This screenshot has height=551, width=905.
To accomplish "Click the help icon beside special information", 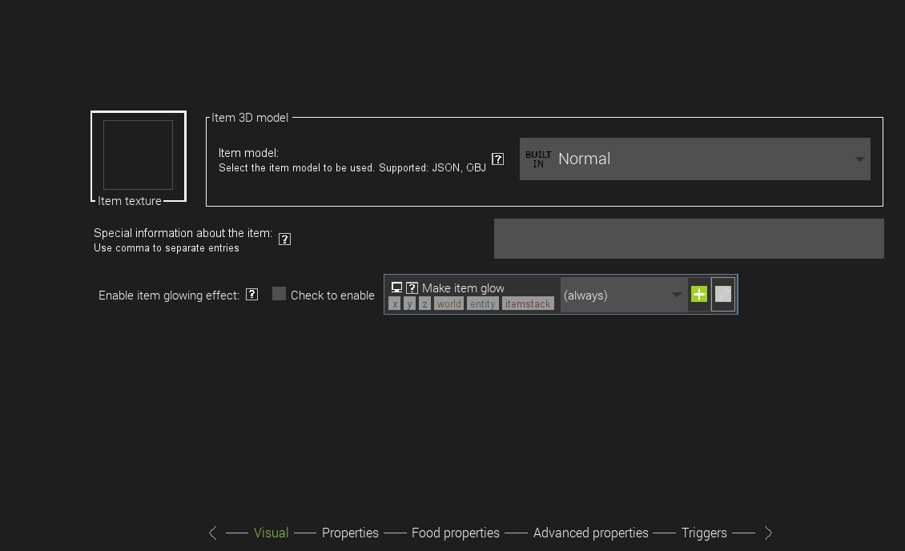I will tap(284, 238).
